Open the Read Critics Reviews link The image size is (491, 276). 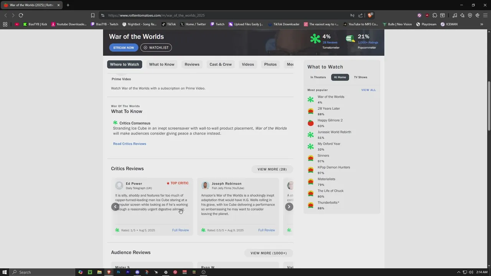point(130,144)
